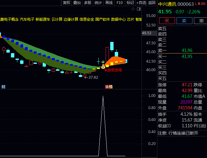Toggle the side panel layout icon
Viewport: 207px width, 158px height.
click(139, 9)
